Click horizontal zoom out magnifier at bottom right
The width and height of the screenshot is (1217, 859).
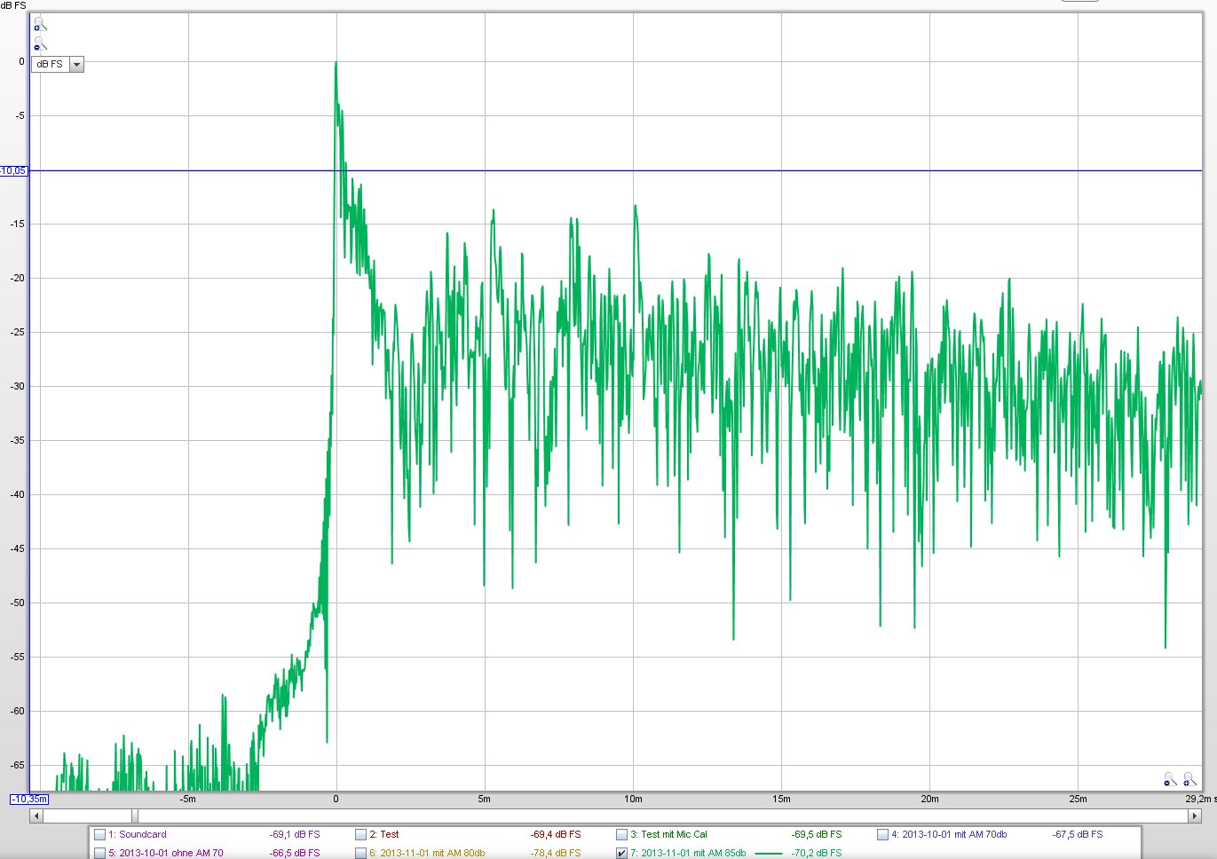(x=1170, y=779)
